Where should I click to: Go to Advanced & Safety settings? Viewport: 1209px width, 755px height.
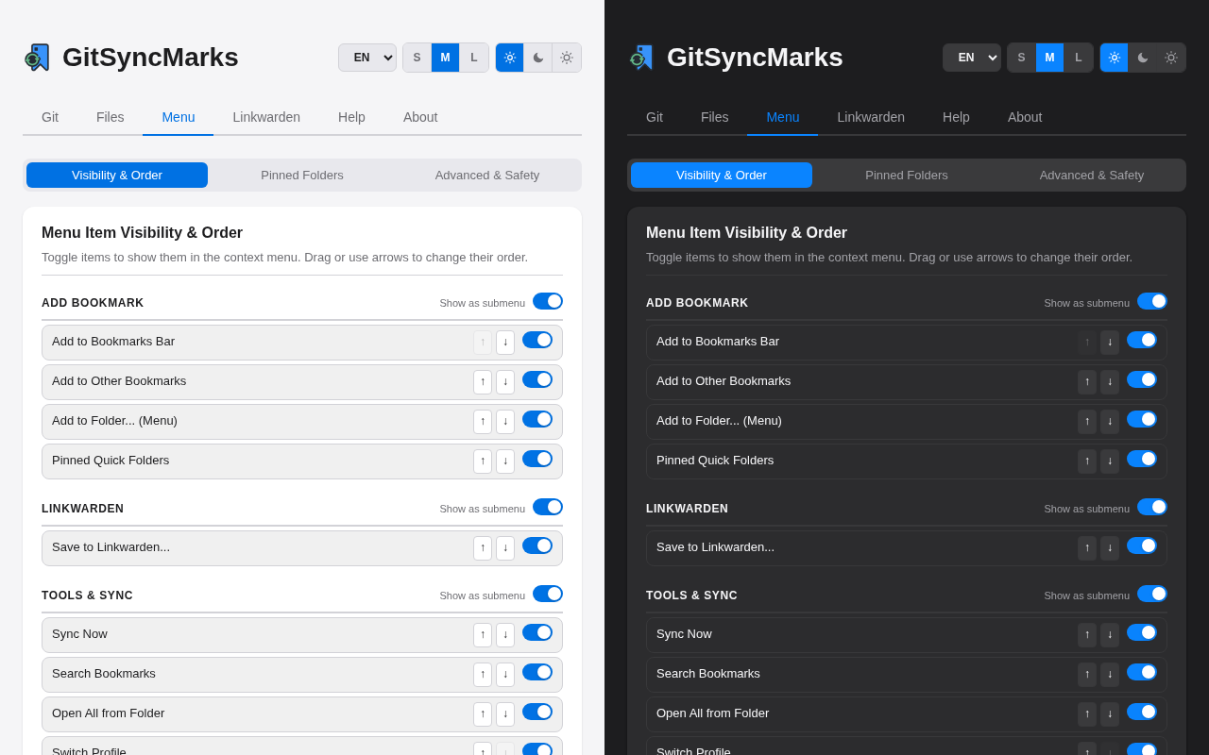487,175
